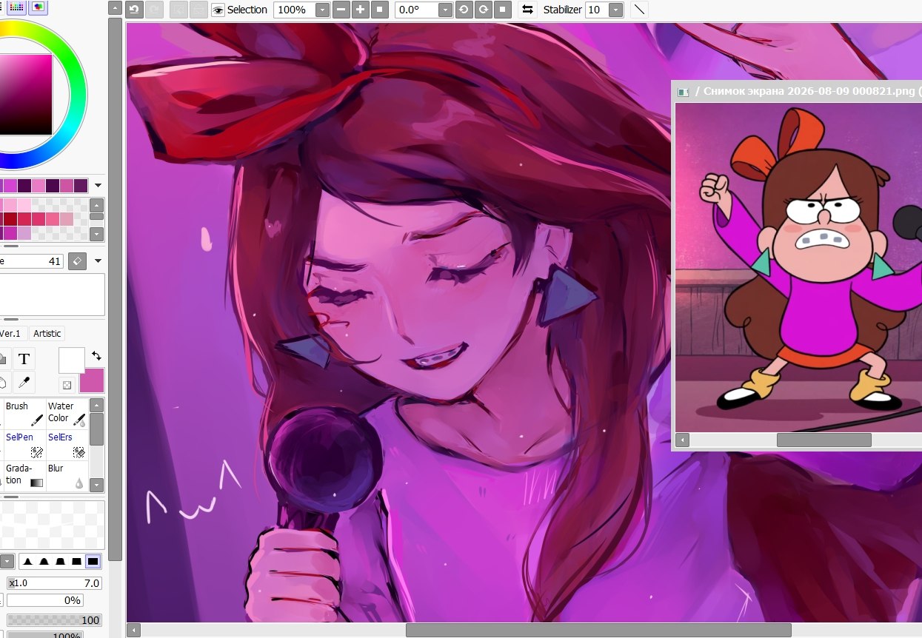The height and width of the screenshot is (638, 922).
Task: Choose the sharpest pointed brush edge shape
Action: coord(28,562)
